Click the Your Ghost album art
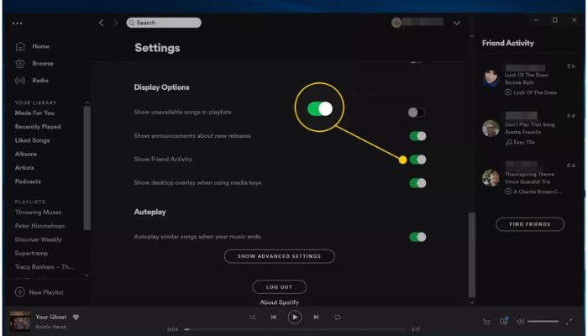 [x=20, y=321]
